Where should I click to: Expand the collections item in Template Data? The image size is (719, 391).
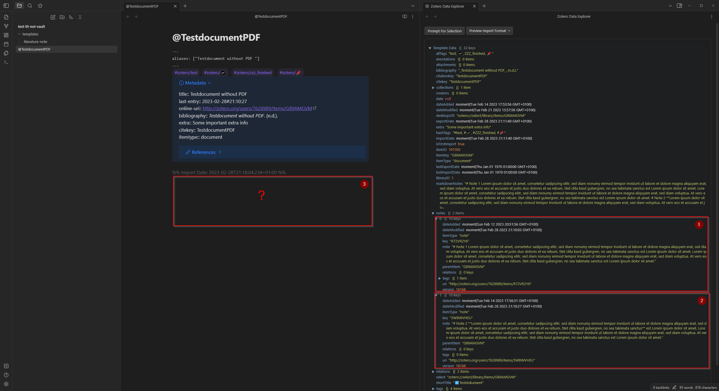(433, 87)
